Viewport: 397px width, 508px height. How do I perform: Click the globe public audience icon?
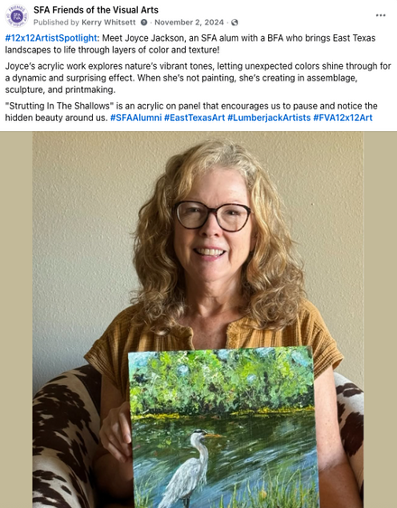tap(235, 23)
